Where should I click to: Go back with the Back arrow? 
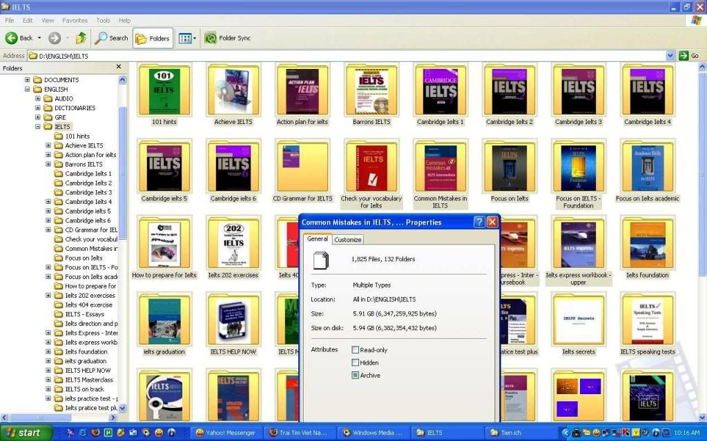click(19, 39)
